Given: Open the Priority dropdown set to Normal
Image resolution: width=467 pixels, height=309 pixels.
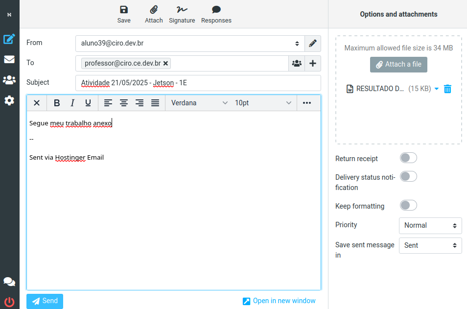Looking at the screenshot, I should pyautogui.click(x=430, y=225).
